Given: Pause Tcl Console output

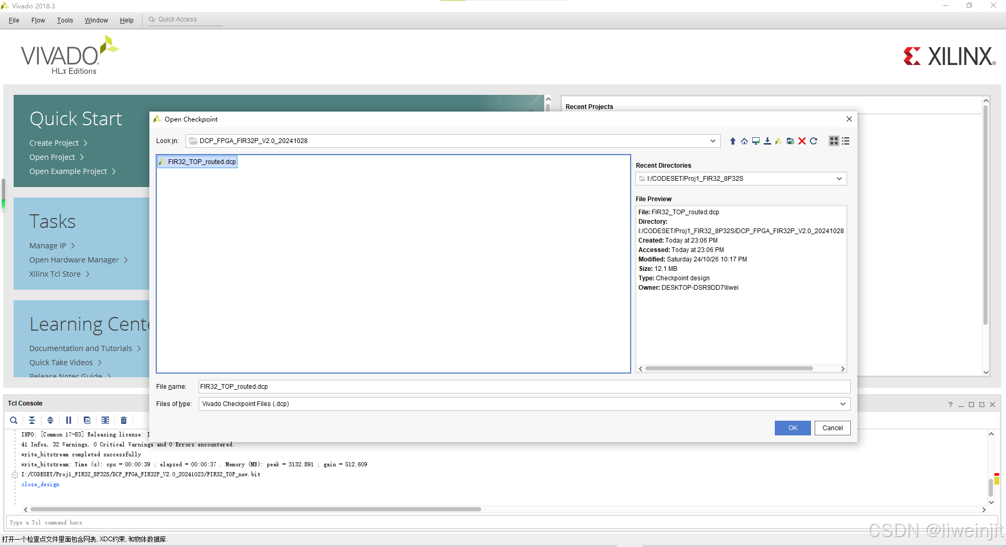Looking at the screenshot, I should coord(69,420).
